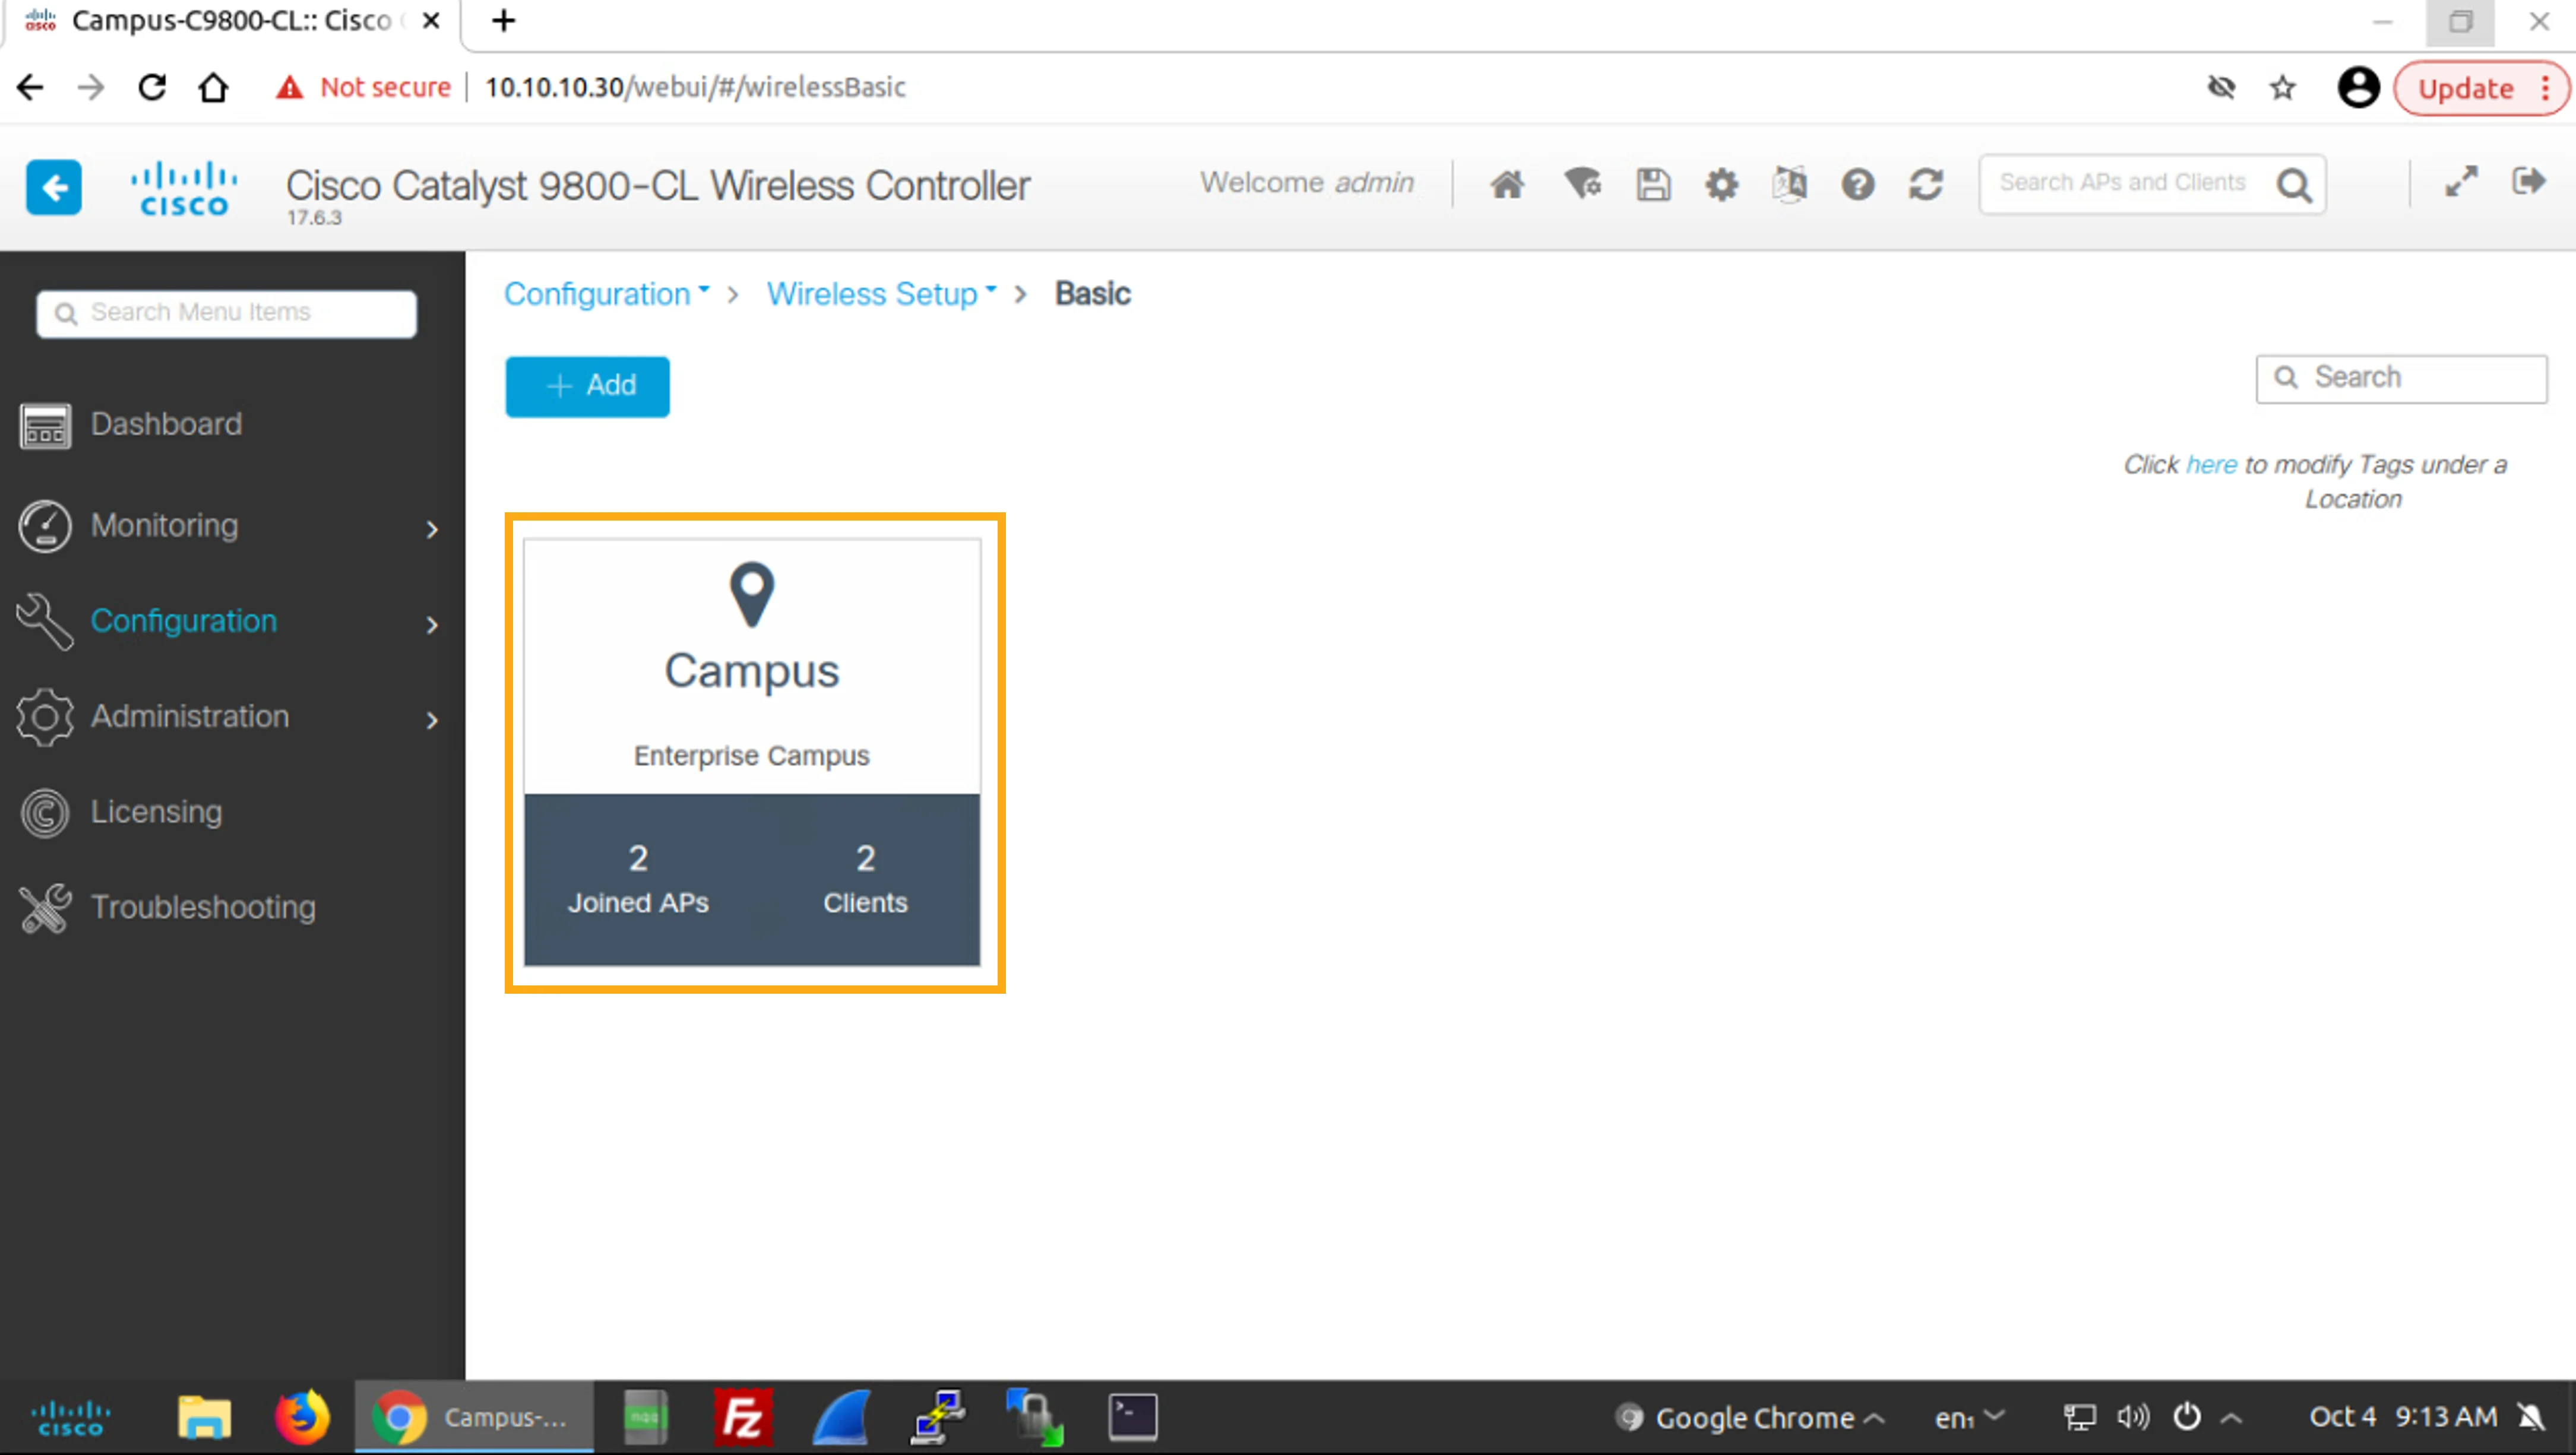Open the wireless settings icon beside Home
This screenshot has width=2576, height=1455.
pyautogui.click(x=1582, y=184)
